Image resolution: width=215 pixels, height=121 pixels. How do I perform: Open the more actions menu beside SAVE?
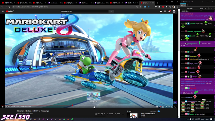123,114
